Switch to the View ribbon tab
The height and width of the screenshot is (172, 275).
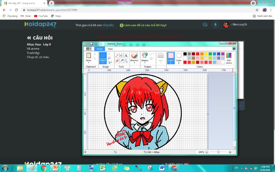(110, 49)
